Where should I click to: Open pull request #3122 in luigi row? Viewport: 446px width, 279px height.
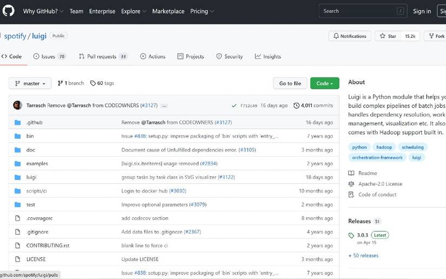[x=226, y=177]
